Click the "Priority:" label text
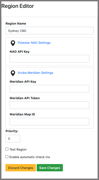 (x=12, y=131)
